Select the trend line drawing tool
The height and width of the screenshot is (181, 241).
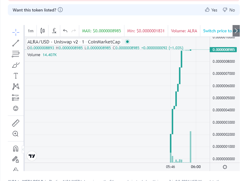click(x=16, y=43)
